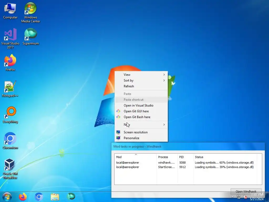Click the Git icon beside Open Git Bash here

pos(118,117)
